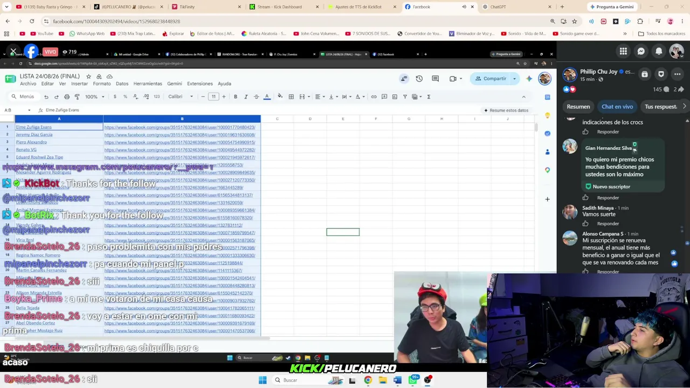The width and height of the screenshot is (690, 388).
Task: Toggle Italic formatting in Sheets toolbar
Action: coord(246,97)
